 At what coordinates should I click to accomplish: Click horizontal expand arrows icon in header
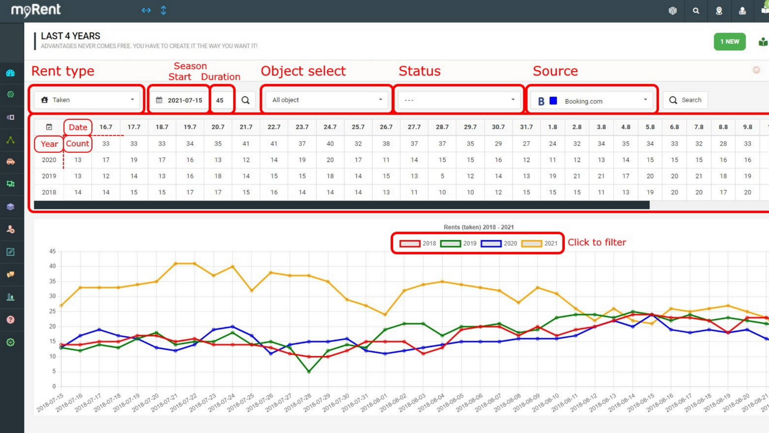(x=146, y=10)
